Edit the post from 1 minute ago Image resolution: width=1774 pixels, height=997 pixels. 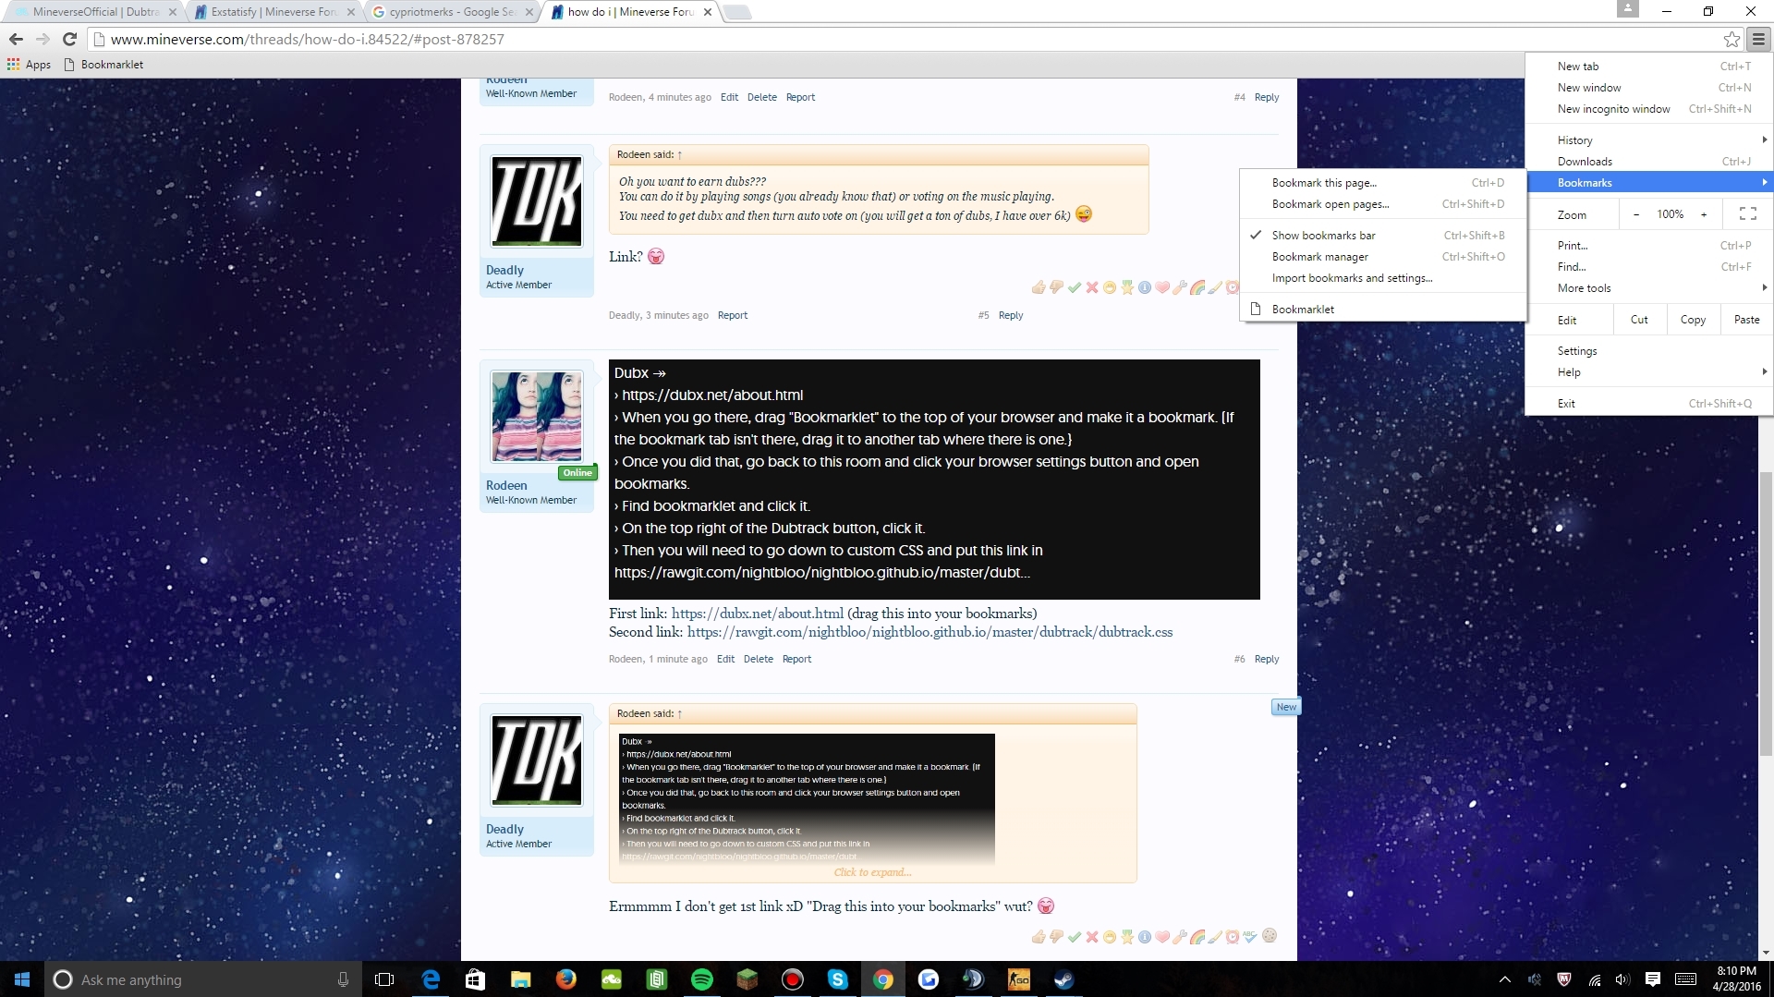pos(725,659)
